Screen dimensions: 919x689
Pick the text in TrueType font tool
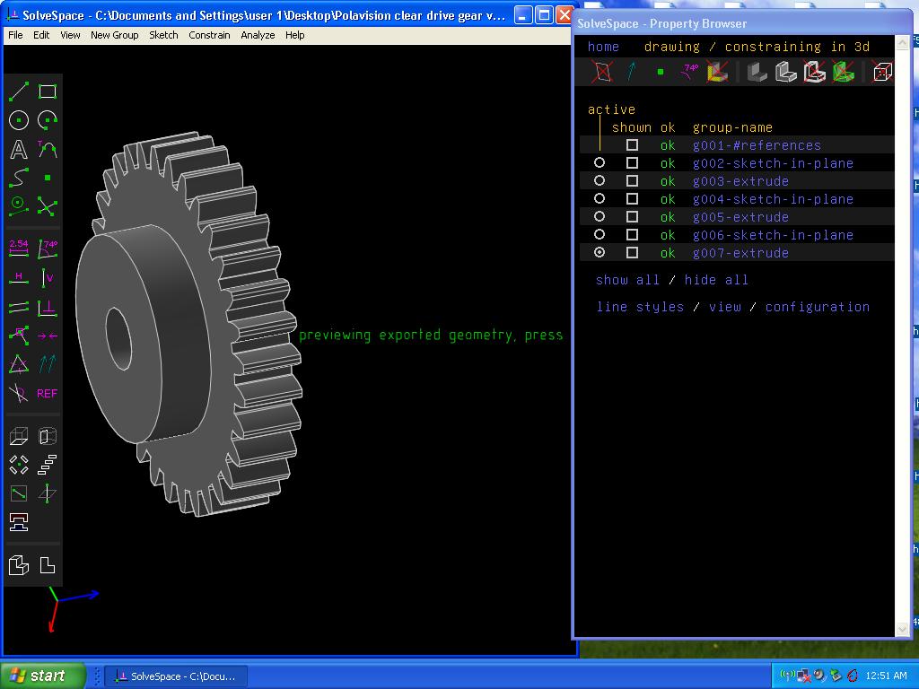tap(18, 150)
